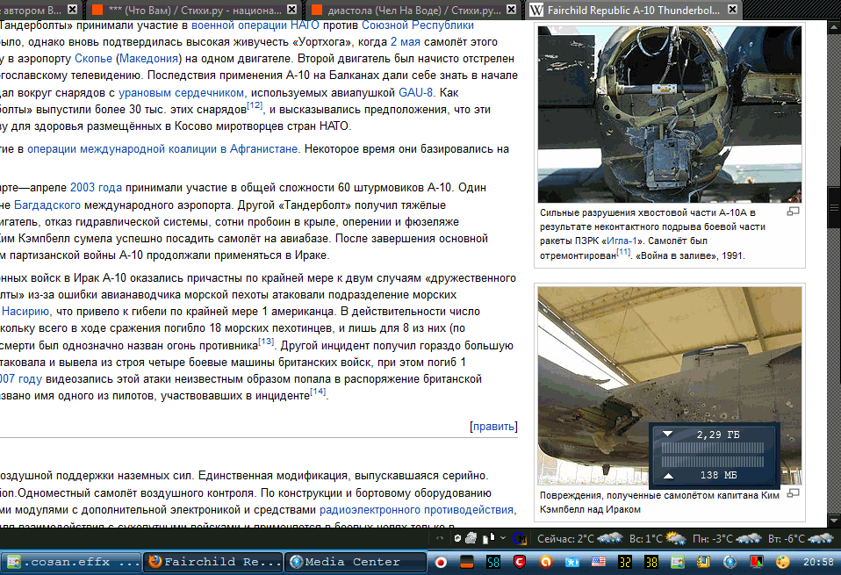Click the orange circular arrow tray icon
Viewport: 841px width, 575px height.
(546, 562)
